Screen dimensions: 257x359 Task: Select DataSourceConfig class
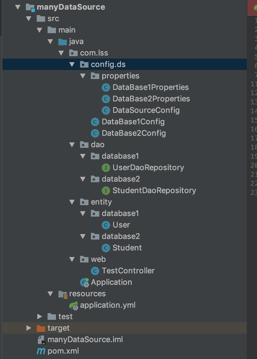[146, 110]
